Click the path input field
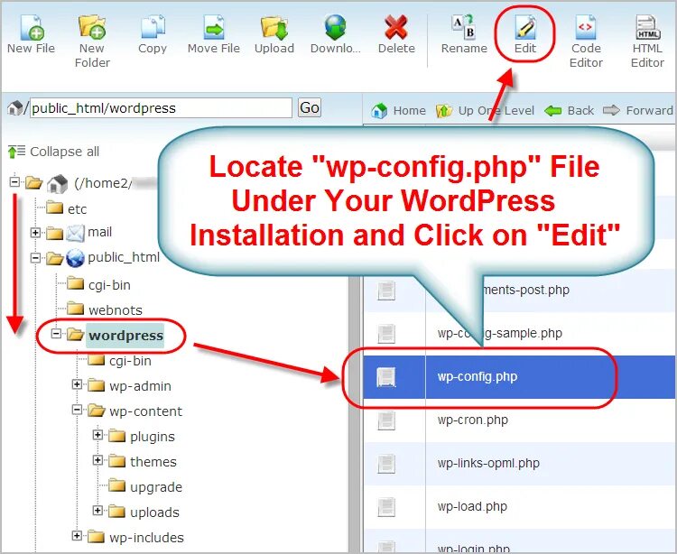Screen dimensions: 677x554 [x=161, y=108]
